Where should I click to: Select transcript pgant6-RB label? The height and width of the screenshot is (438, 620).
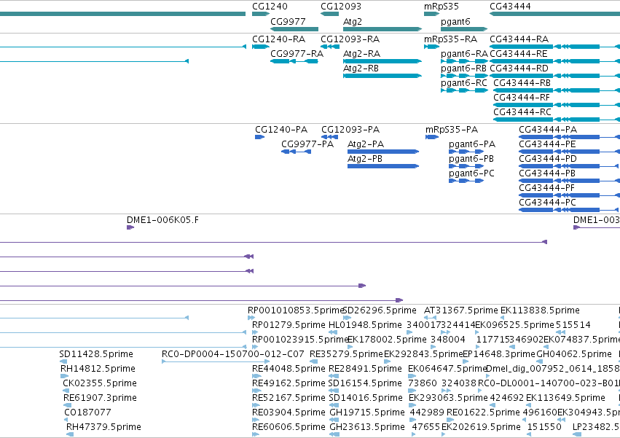(x=464, y=69)
